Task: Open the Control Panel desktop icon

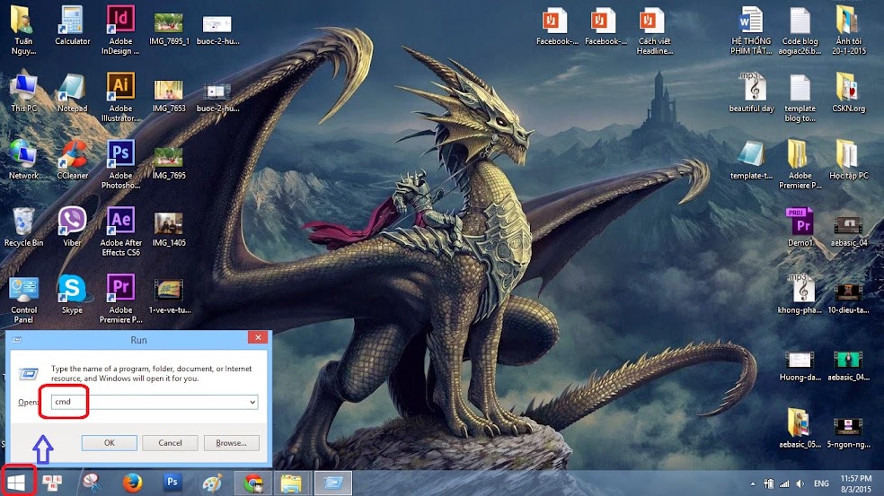Action: pyautogui.click(x=23, y=299)
